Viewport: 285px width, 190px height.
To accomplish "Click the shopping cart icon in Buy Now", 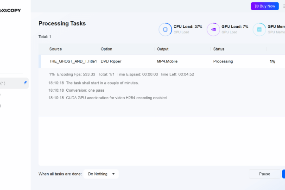I will (255, 6).
